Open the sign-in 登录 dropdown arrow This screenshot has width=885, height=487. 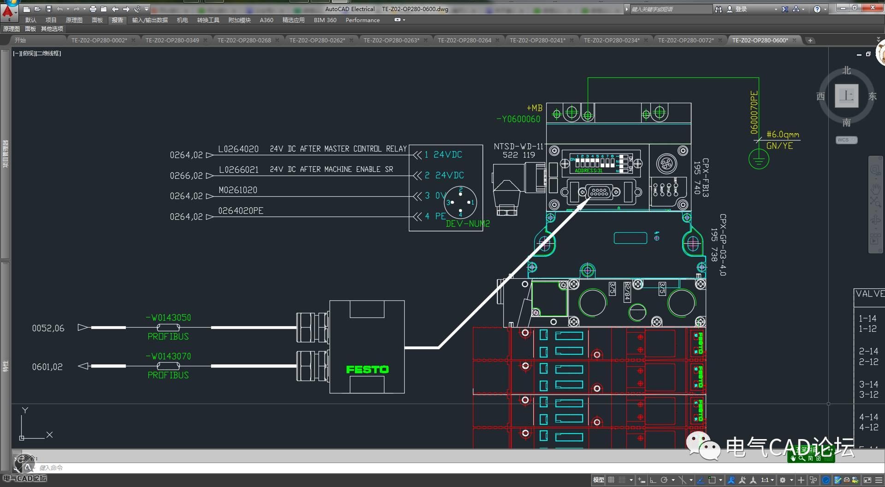point(776,9)
